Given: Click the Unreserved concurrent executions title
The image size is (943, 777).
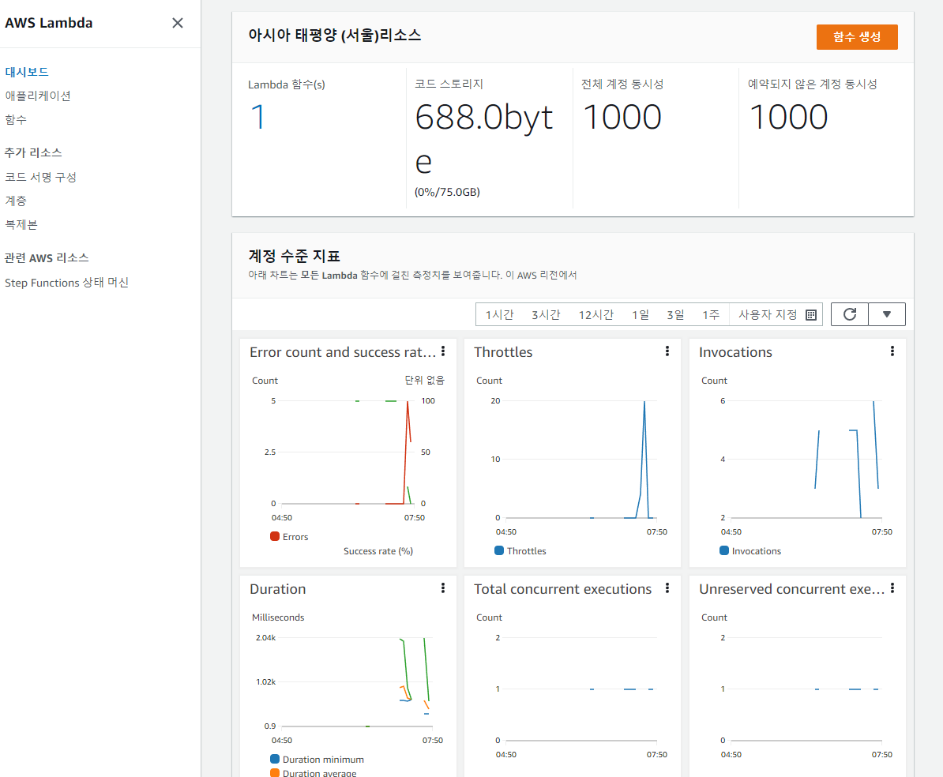Looking at the screenshot, I should tap(791, 589).
